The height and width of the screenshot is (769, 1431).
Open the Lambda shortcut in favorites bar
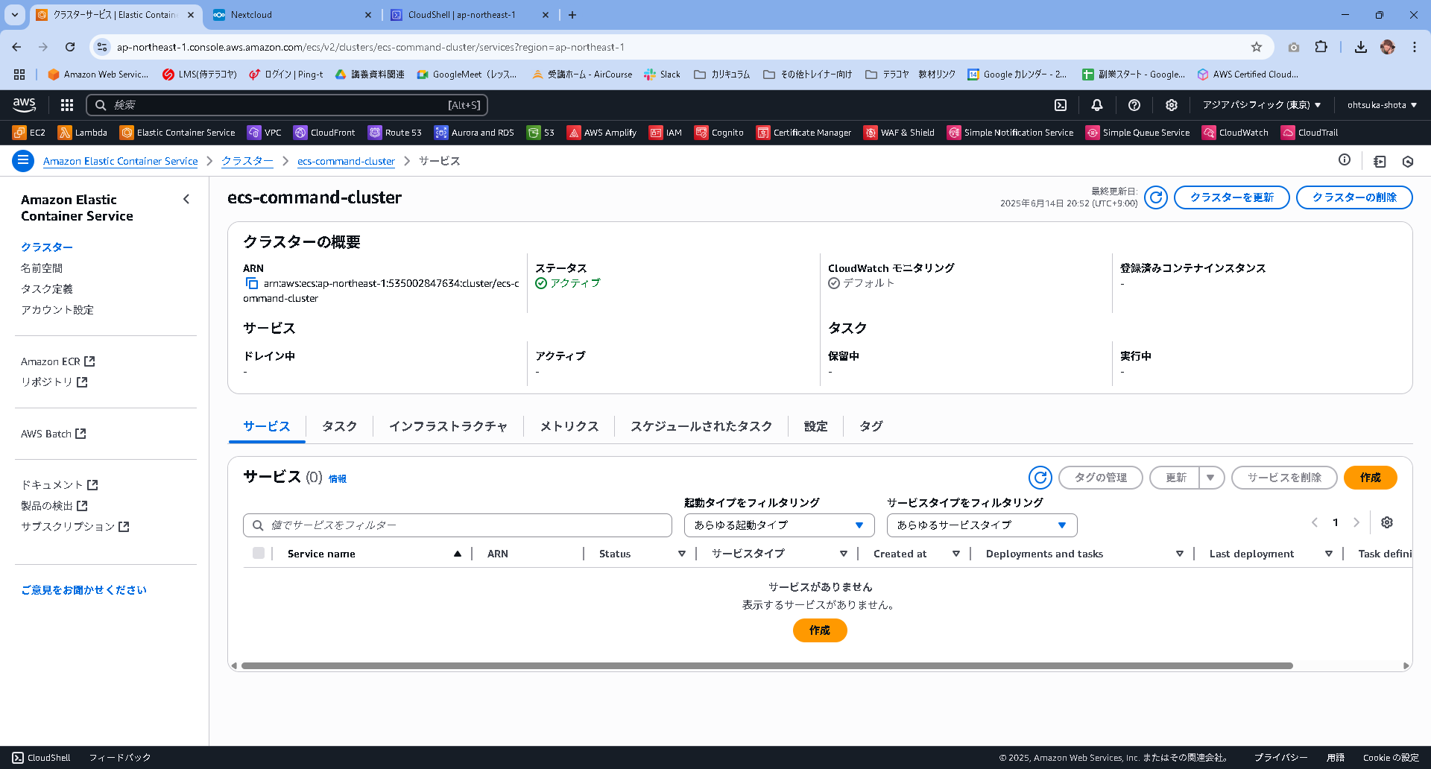pyautogui.click(x=82, y=132)
